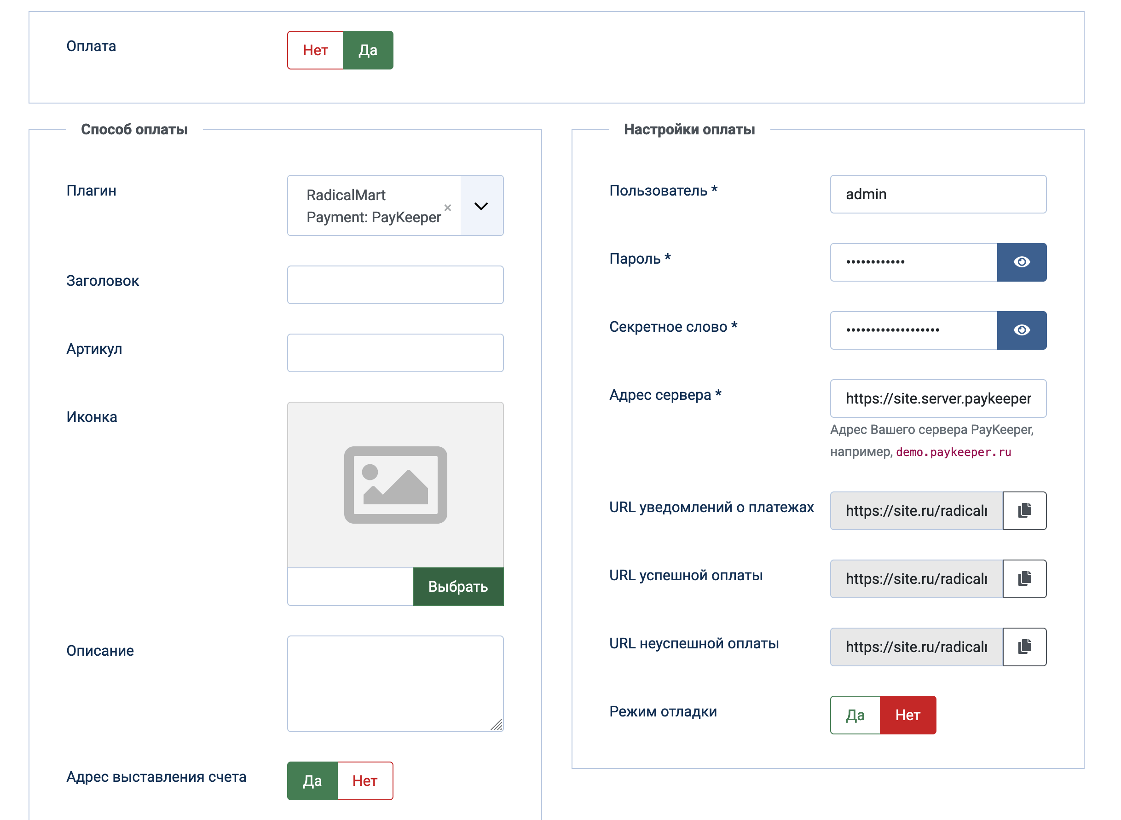This screenshot has height=820, width=1121.
Task: Copy the URL неуспешной оплаты
Action: coord(1024,647)
